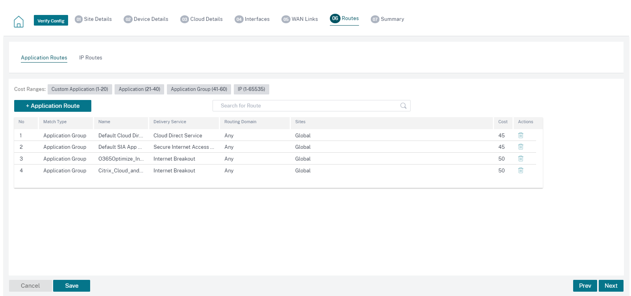Go back with Prev button
The width and height of the screenshot is (631, 296).
click(585, 286)
